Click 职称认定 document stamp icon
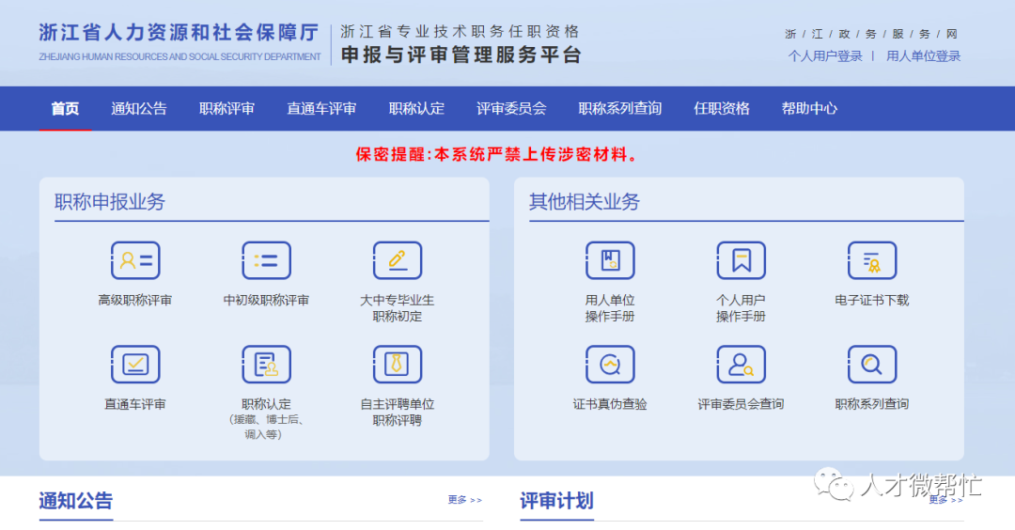 tap(266, 365)
